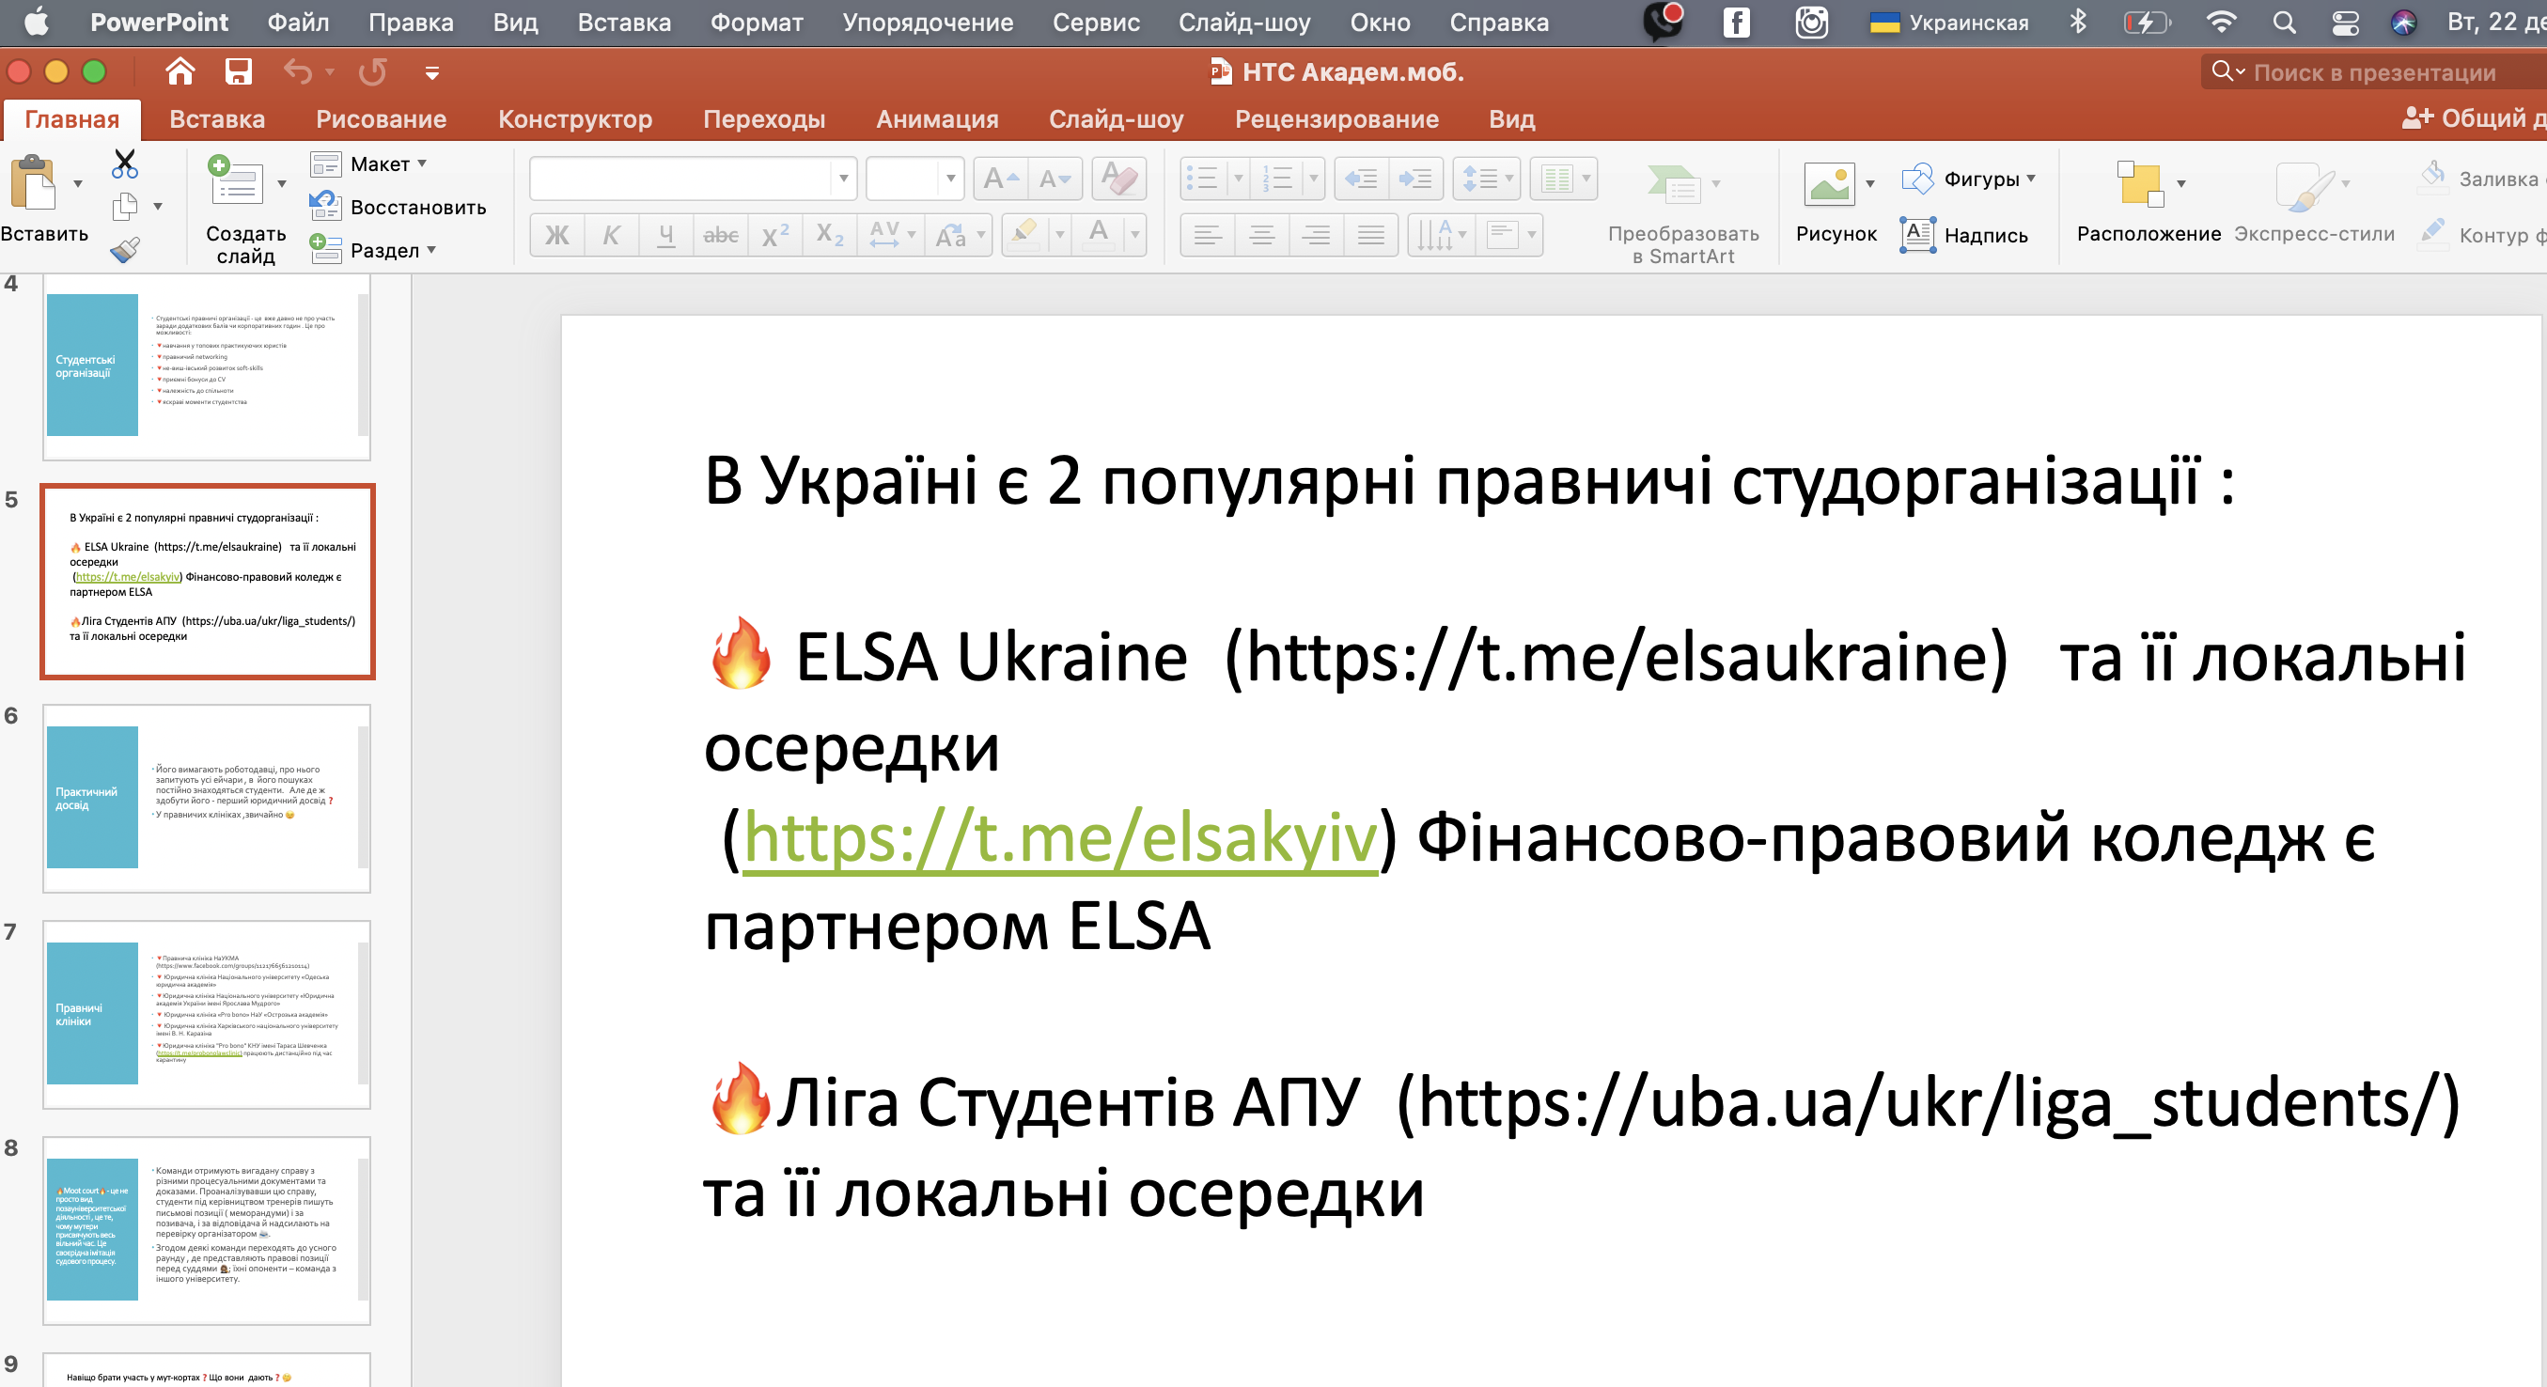Screen dimensions: 2547x1387
Task: Increase font size
Action: click(x=1001, y=179)
